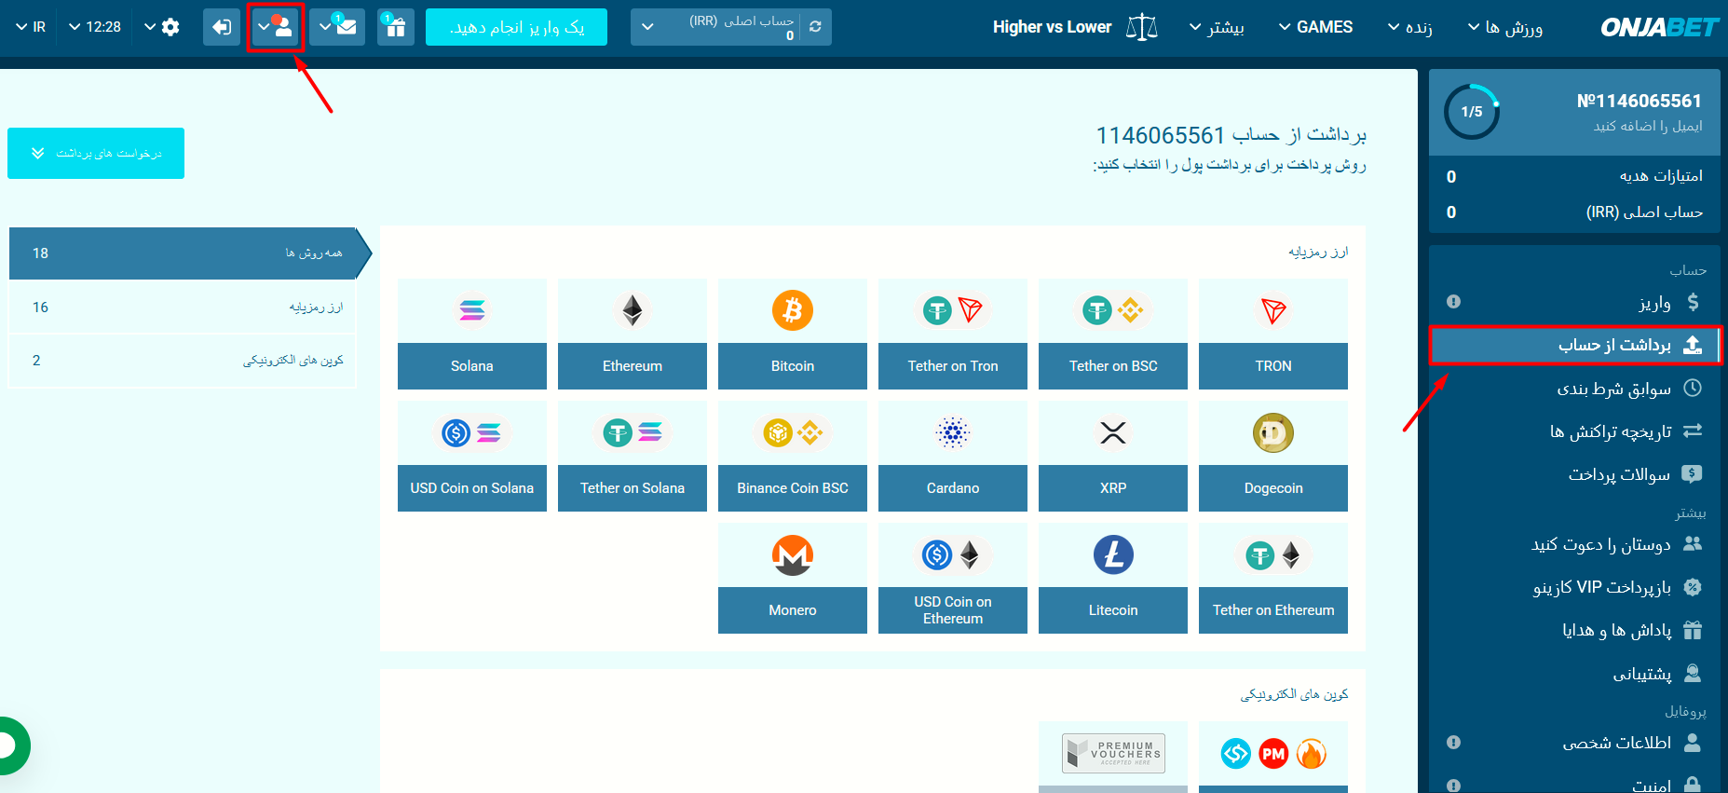
Task: Expand the withdrawal requests dropdown
Action: 96,153
